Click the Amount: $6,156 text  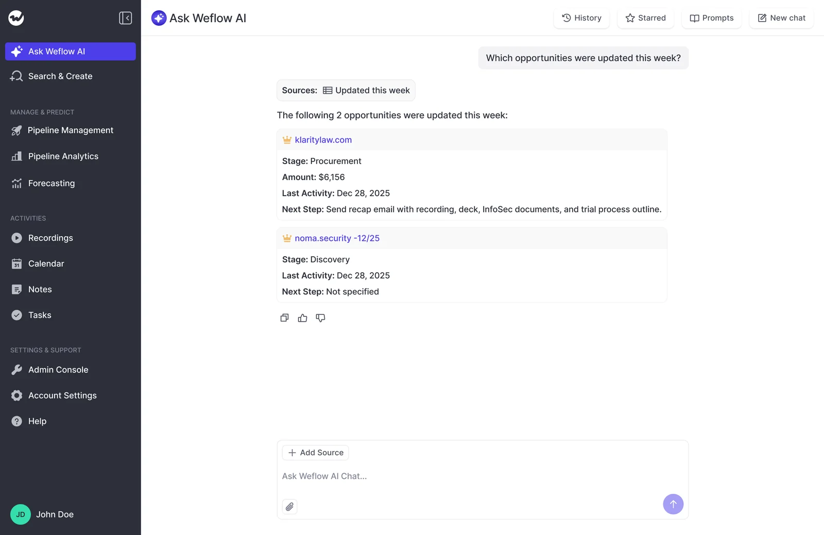click(313, 177)
